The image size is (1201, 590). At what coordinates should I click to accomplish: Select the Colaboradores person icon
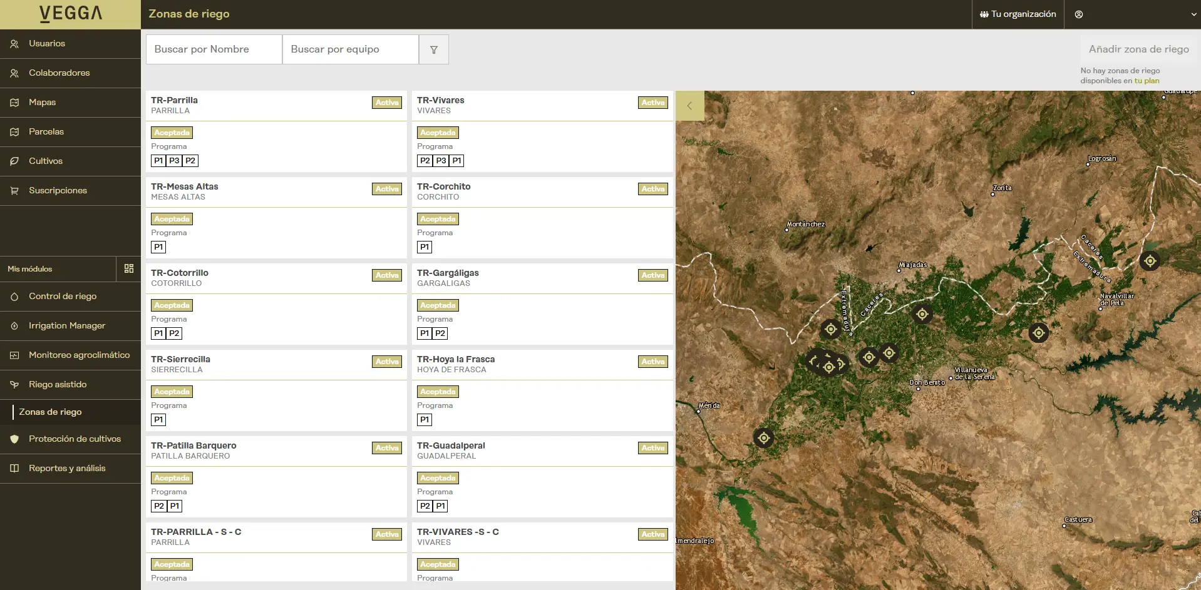point(14,73)
